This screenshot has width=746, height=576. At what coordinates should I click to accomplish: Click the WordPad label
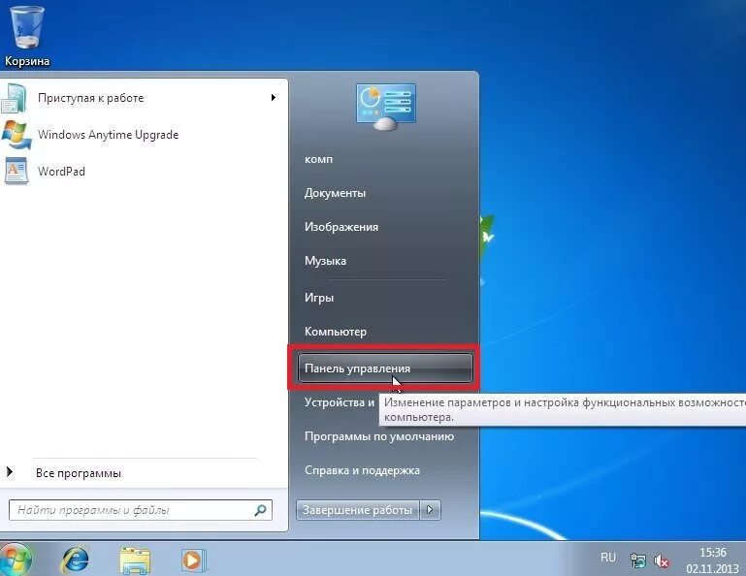(x=61, y=172)
